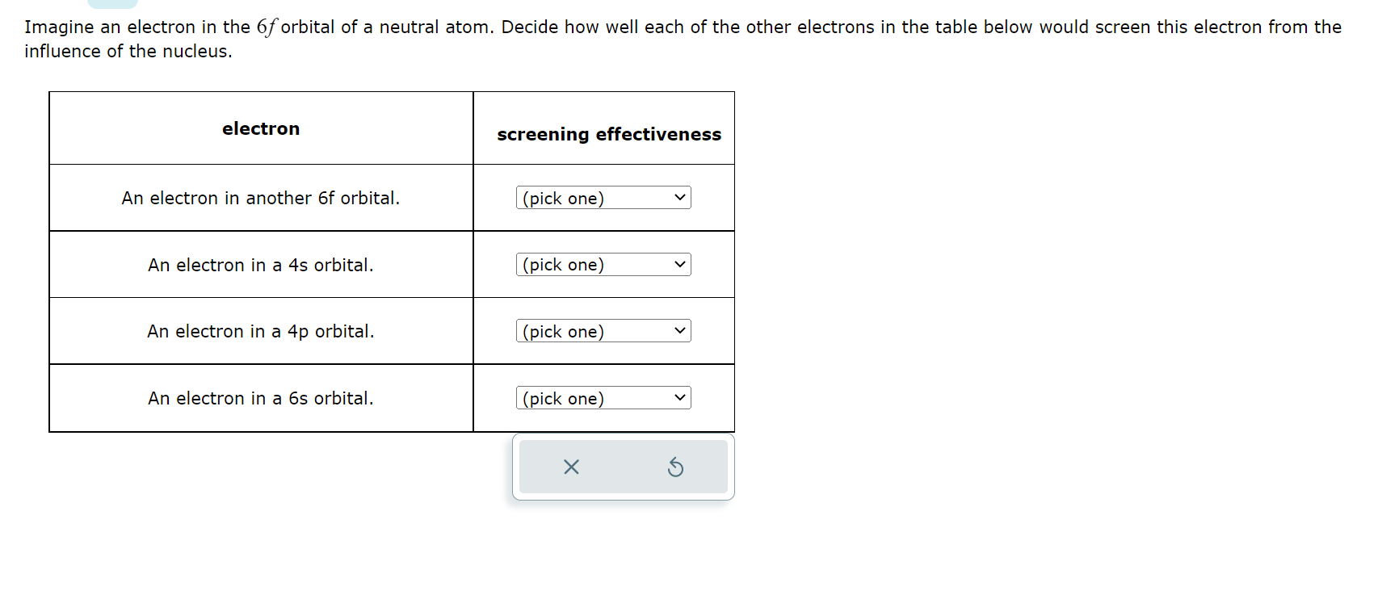
Task: Select the '(pick one)' text in the top dropdown
Action: click(x=562, y=198)
